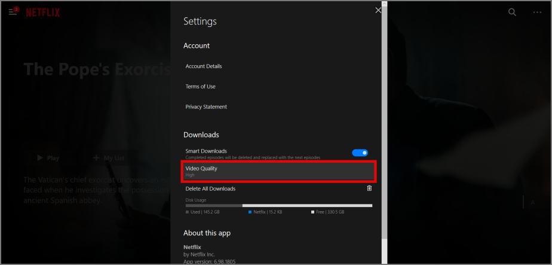Open the more options ellipsis icon

coord(537,13)
